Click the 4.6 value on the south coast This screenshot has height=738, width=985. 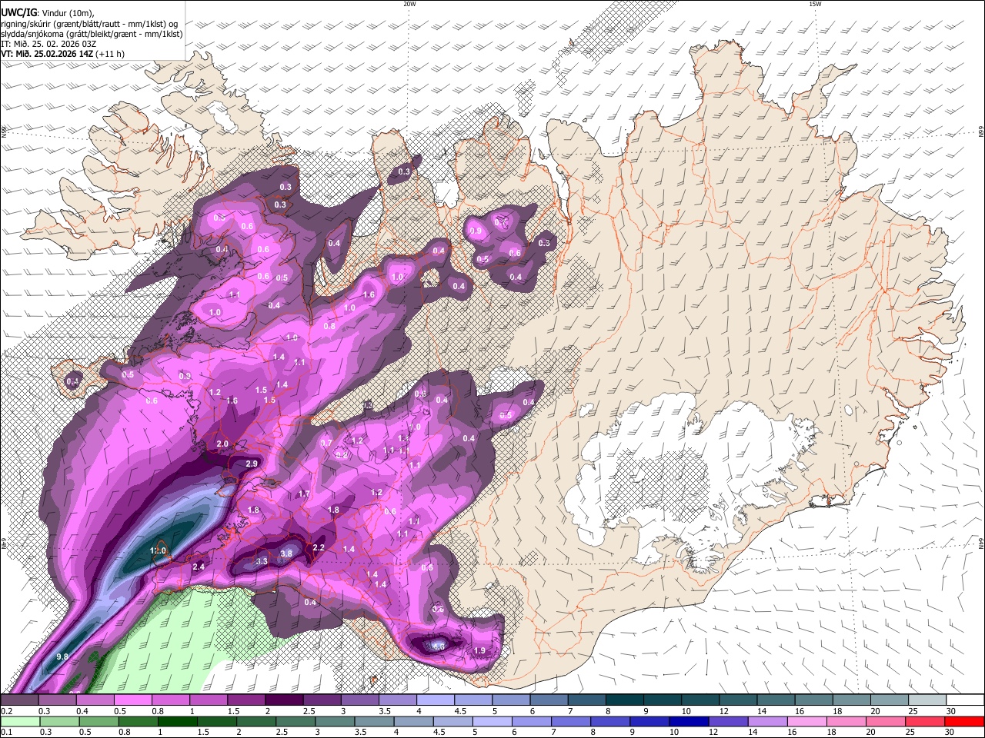click(439, 647)
